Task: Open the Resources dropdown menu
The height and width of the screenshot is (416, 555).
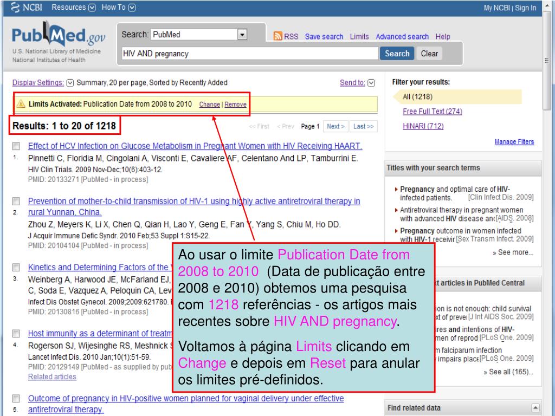Action: pyautogui.click(x=73, y=7)
